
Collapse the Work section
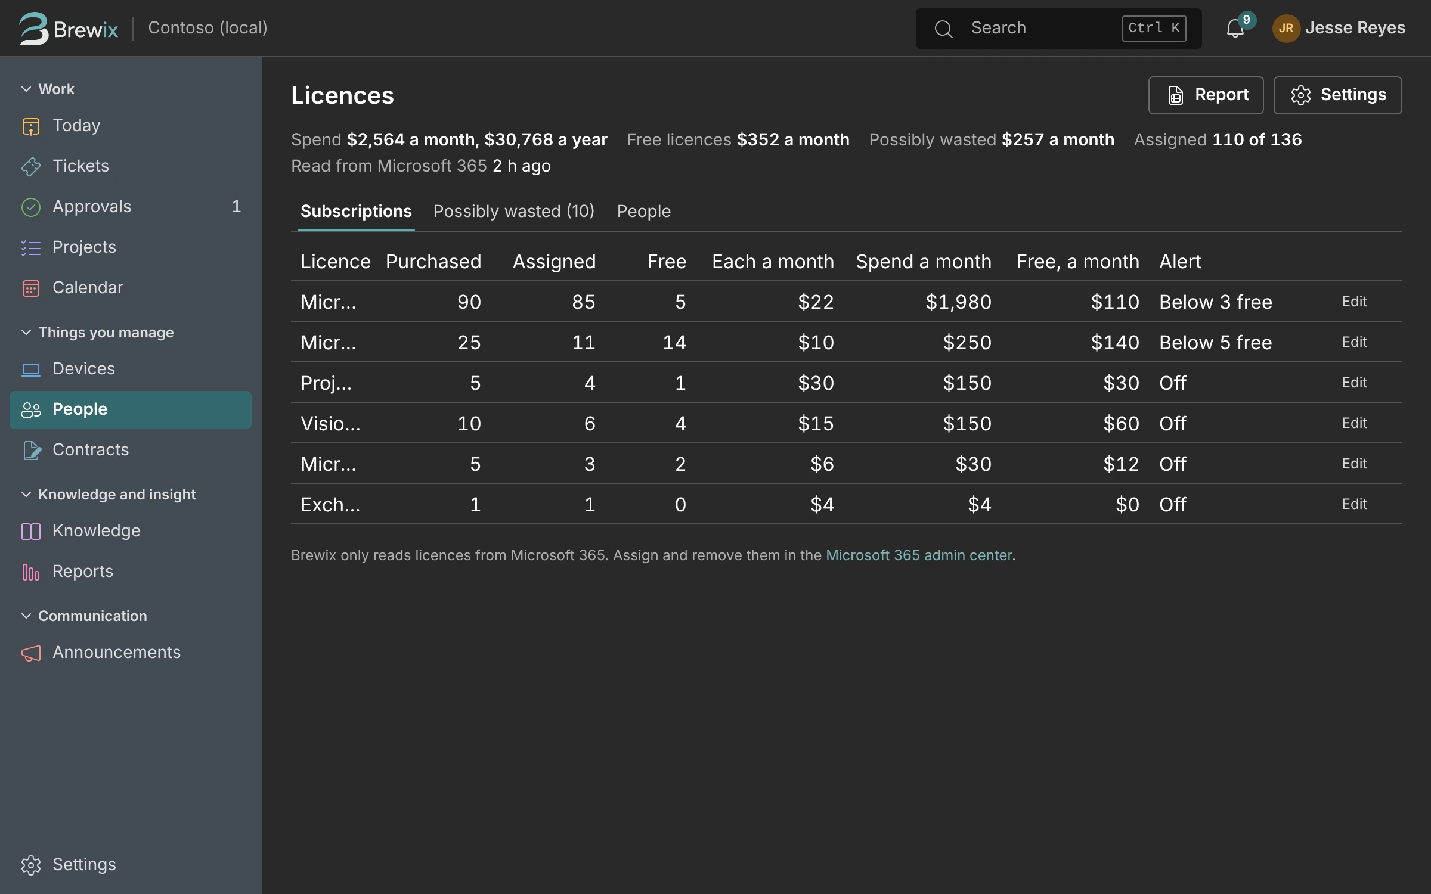coord(48,89)
